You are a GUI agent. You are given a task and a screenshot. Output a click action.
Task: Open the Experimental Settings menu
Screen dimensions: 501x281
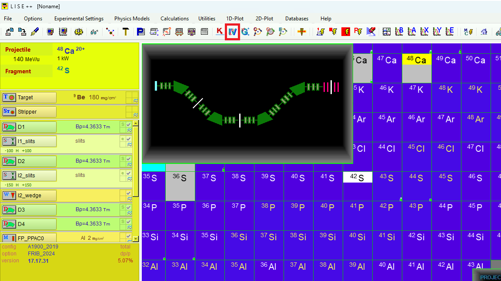click(x=79, y=19)
